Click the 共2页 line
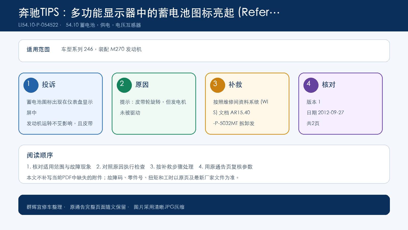The image size is (408, 230). [313, 123]
